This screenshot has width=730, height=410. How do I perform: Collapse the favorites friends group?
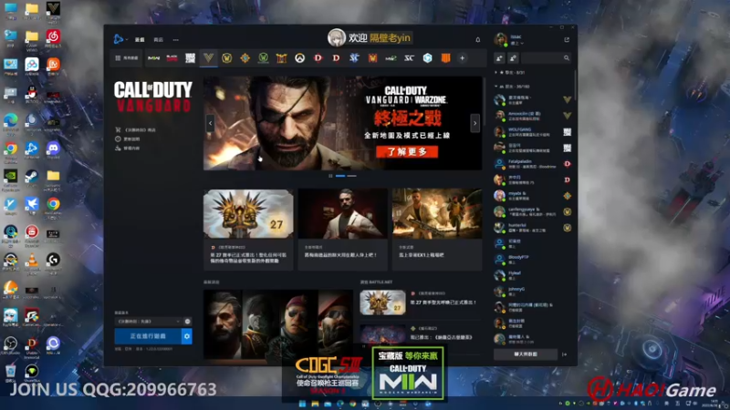(496, 73)
